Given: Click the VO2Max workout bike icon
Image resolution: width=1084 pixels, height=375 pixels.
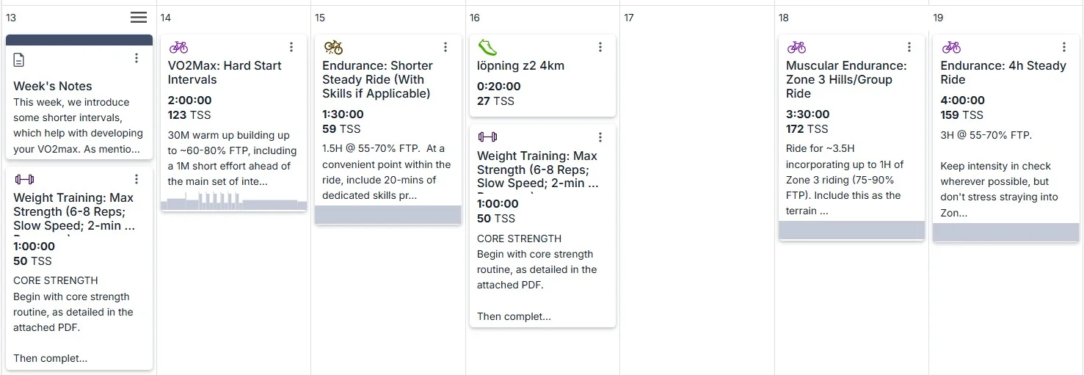Looking at the screenshot, I should click(x=178, y=47).
